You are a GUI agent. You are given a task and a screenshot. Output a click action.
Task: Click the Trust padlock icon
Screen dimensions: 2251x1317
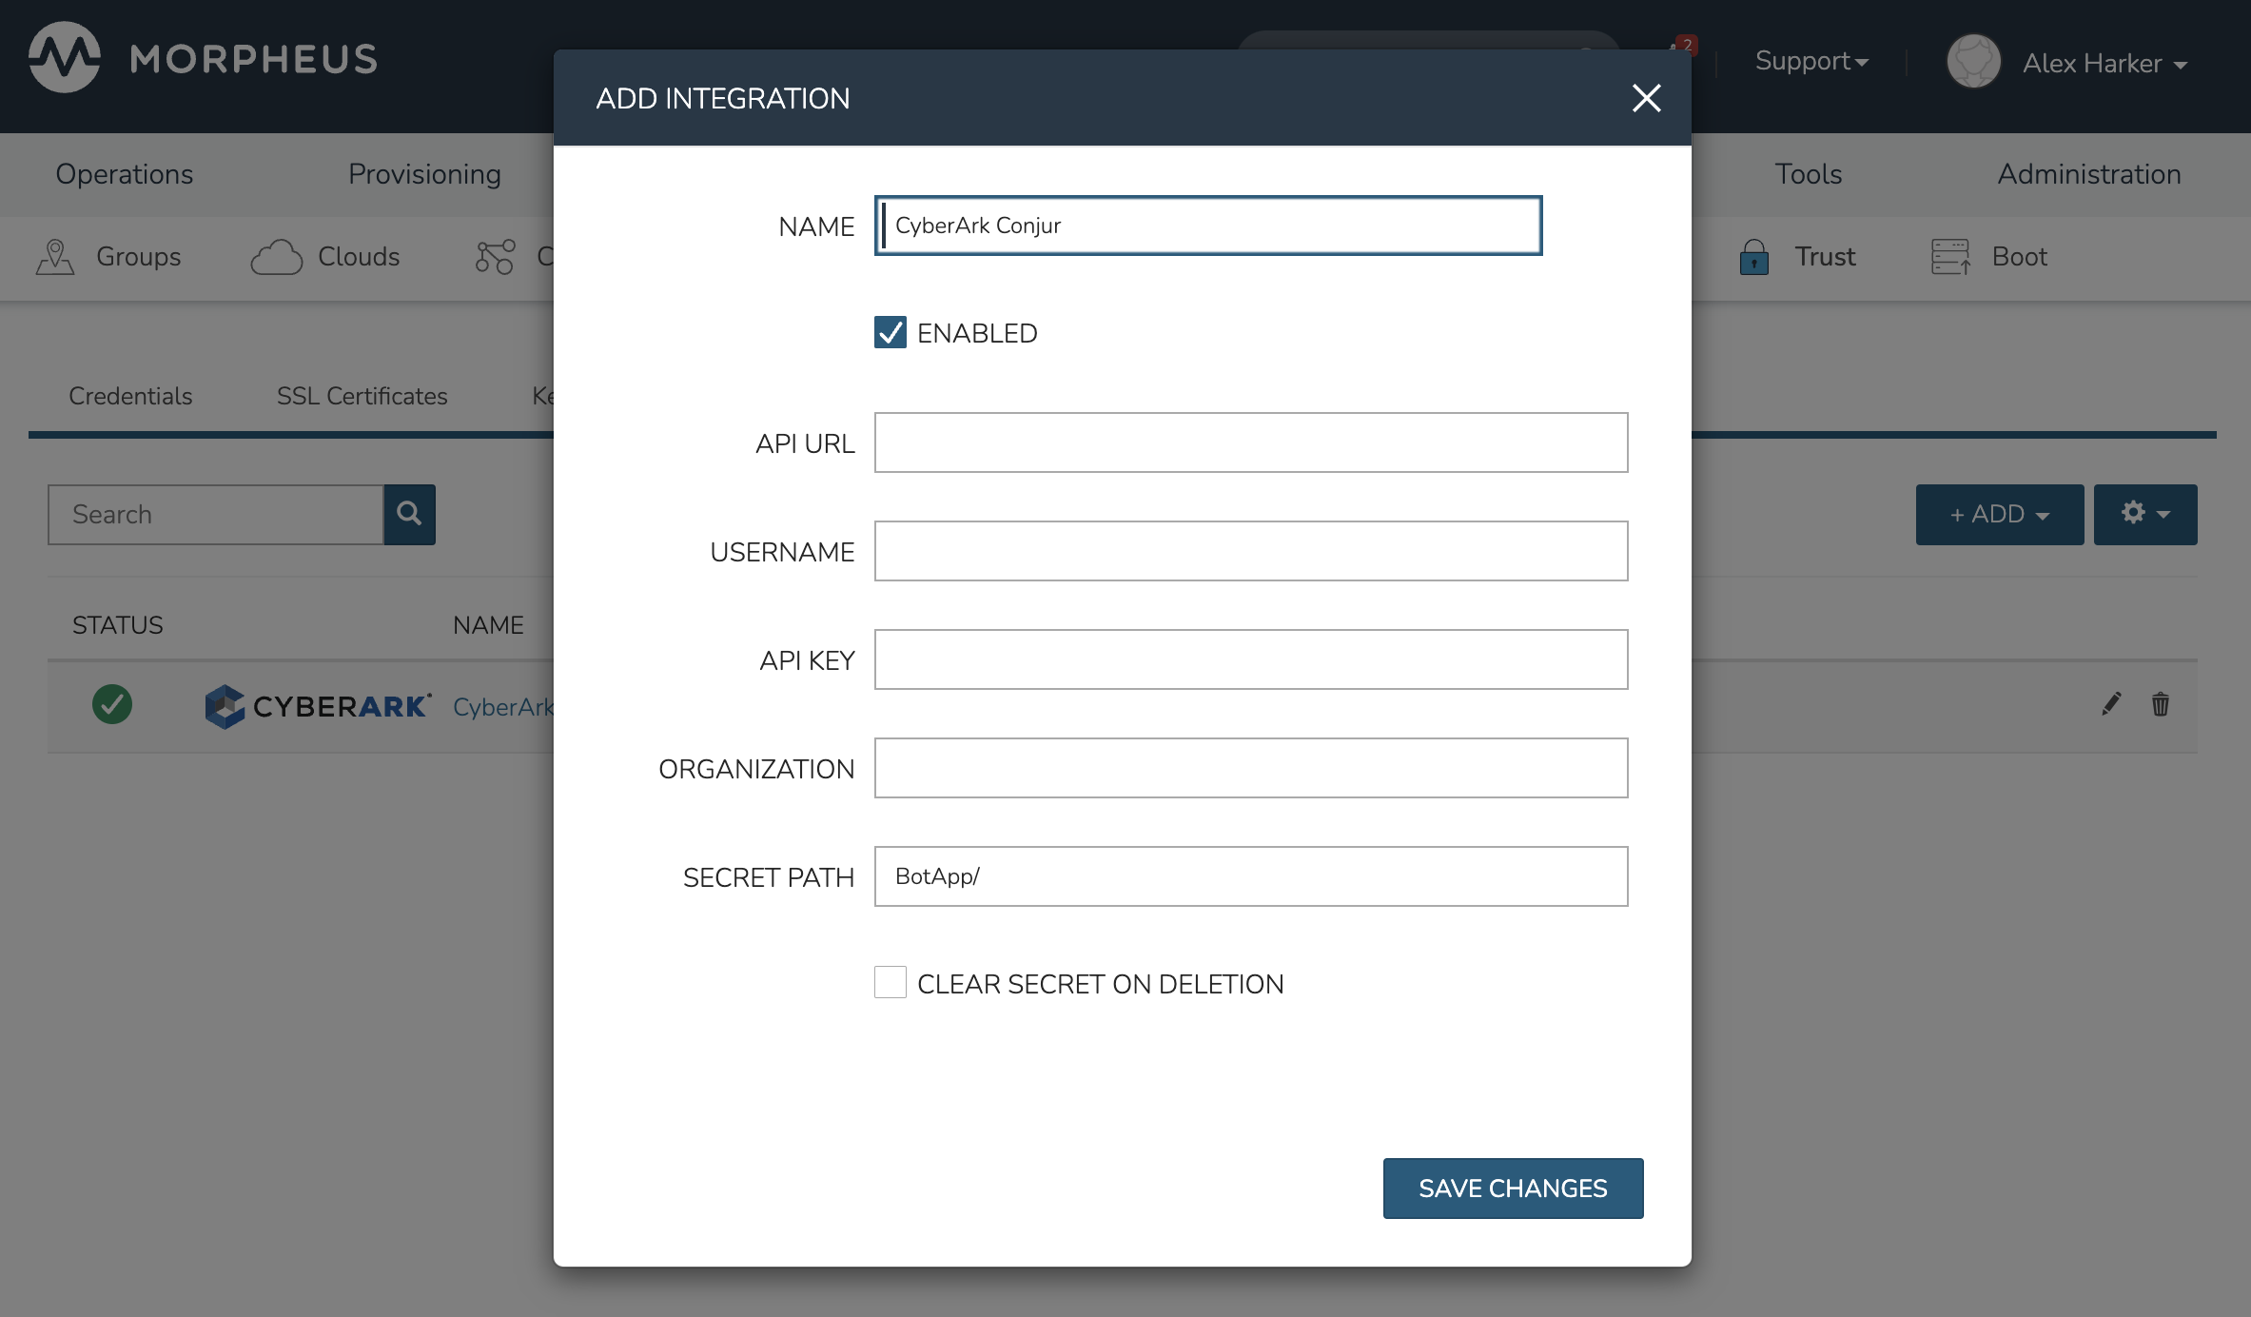(1753, 257)
